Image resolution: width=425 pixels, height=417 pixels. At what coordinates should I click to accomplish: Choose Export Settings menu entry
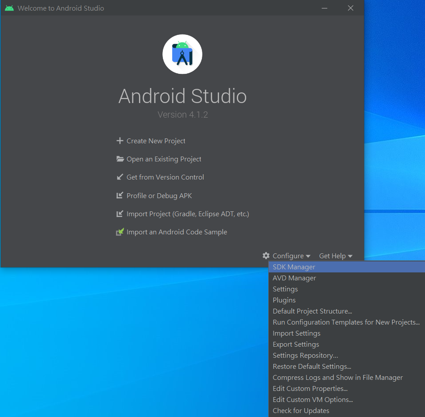(x=347, y=344)
